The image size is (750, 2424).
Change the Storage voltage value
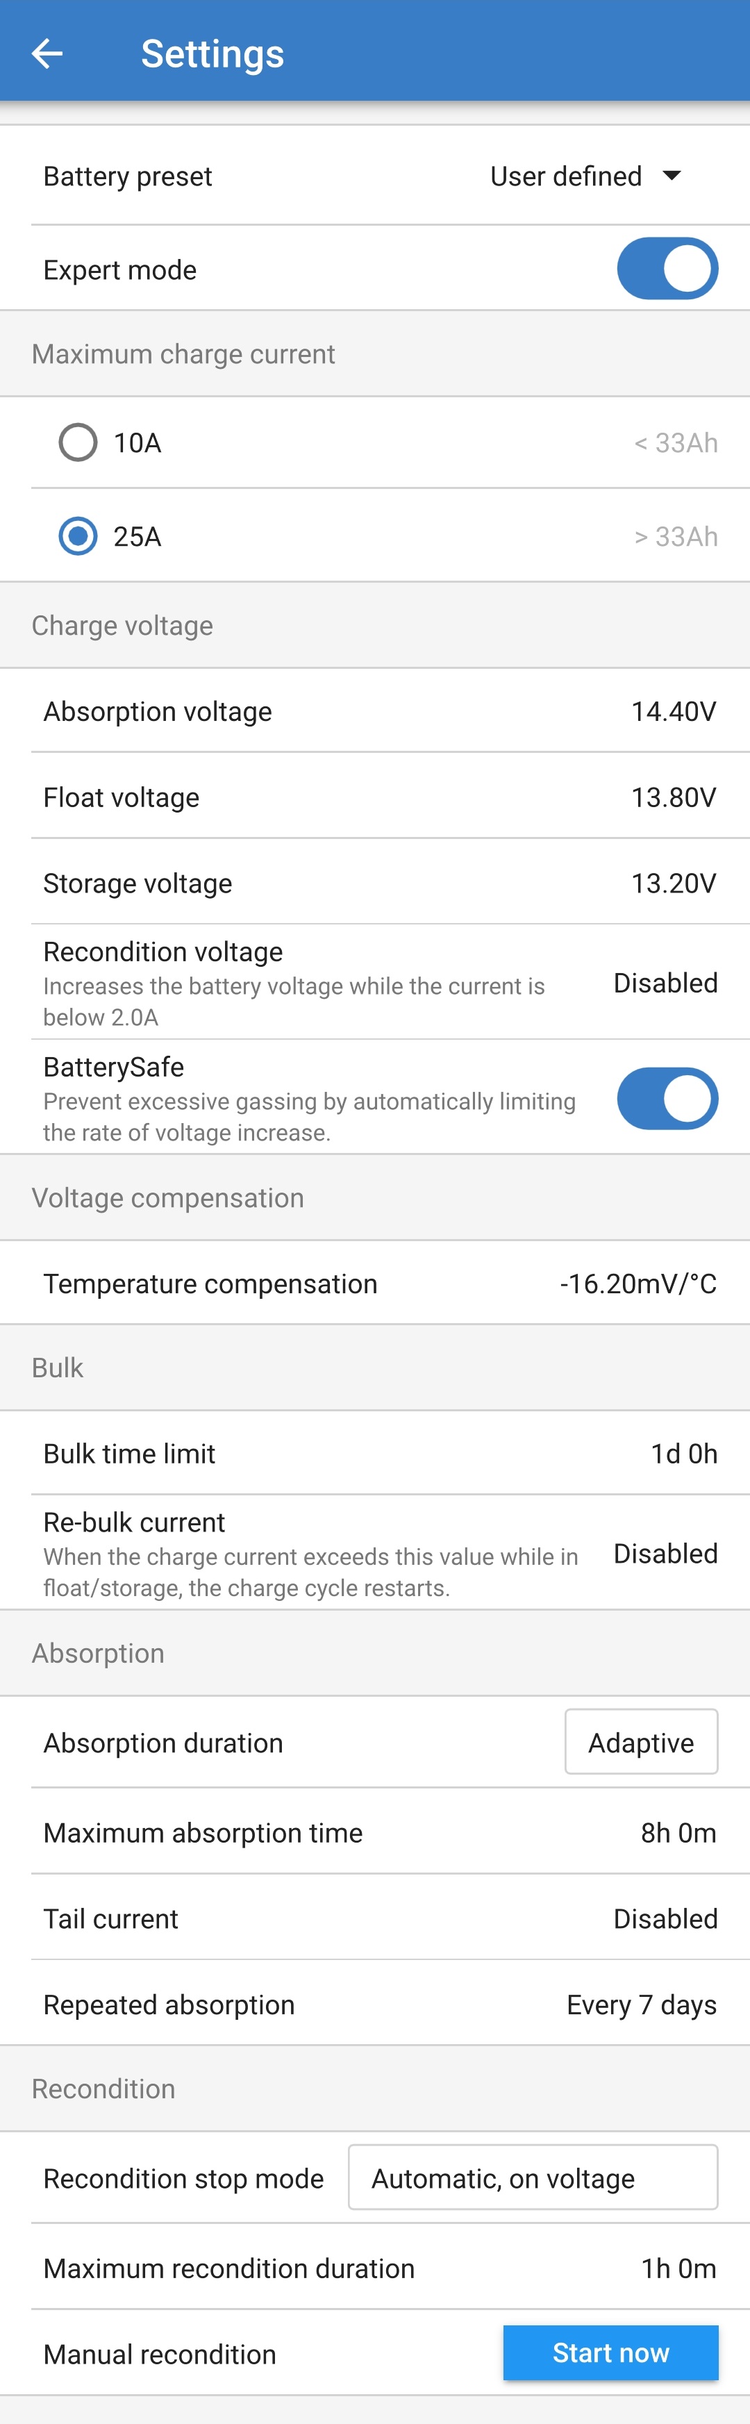(x=374, y=883)
